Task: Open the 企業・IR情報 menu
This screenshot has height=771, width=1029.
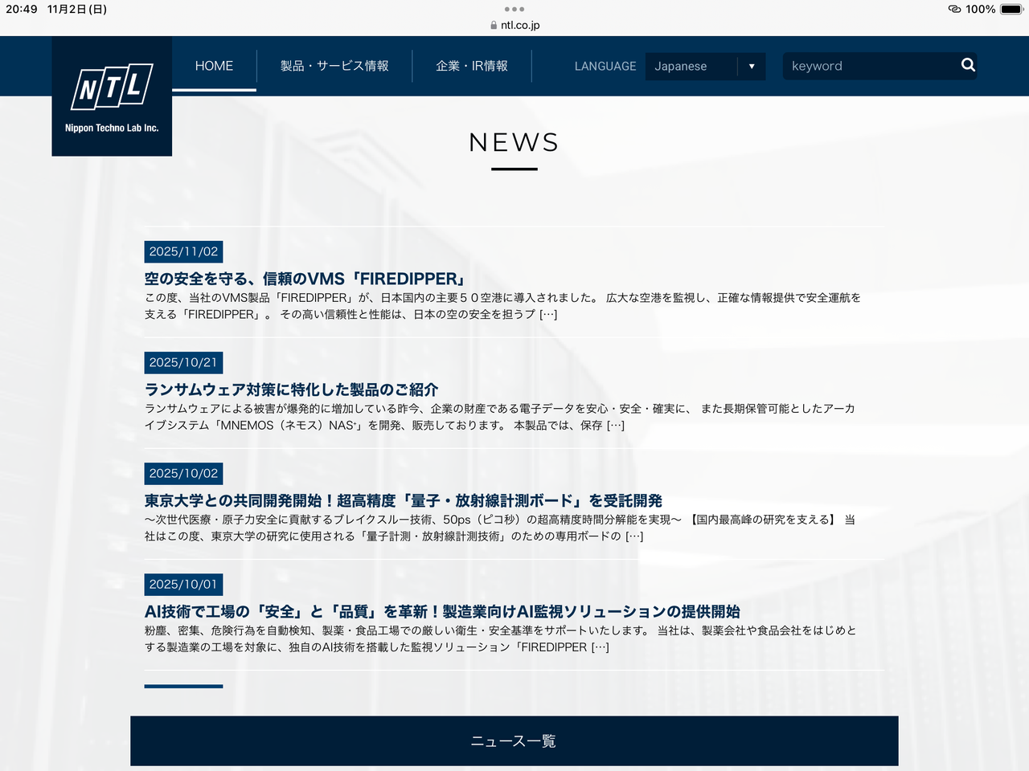Action: pos(472,67)
